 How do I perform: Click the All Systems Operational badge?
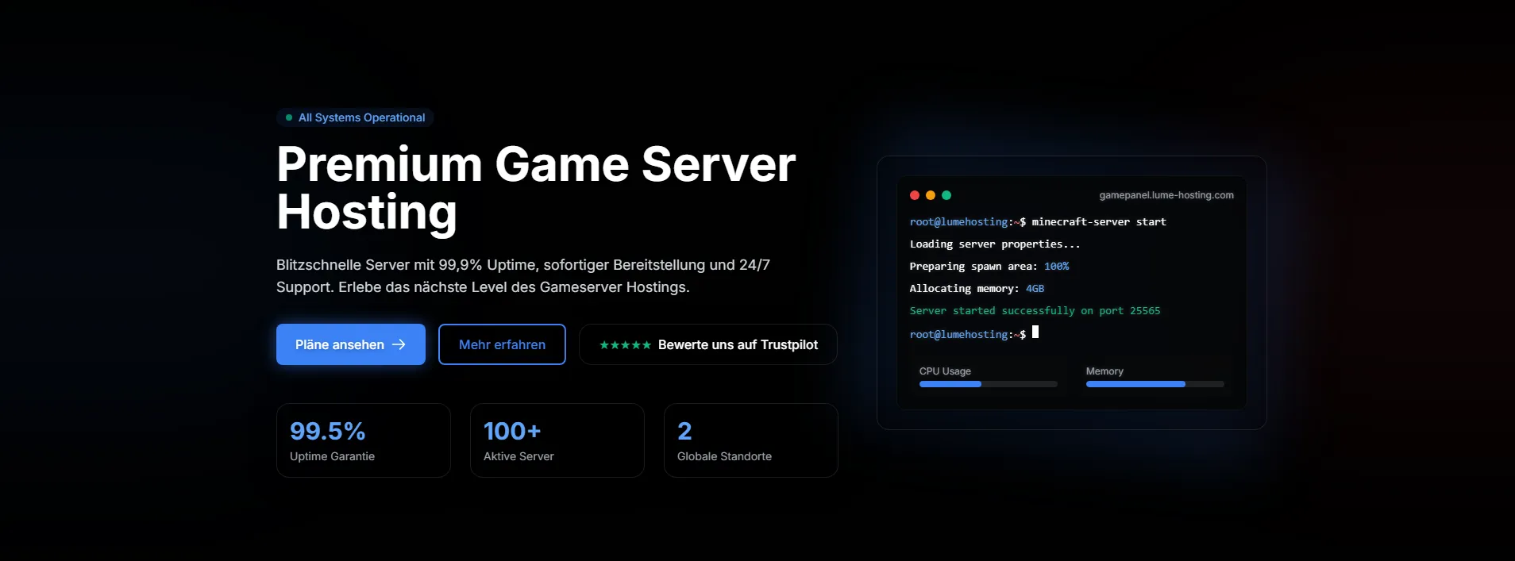[x=355, y=117]
